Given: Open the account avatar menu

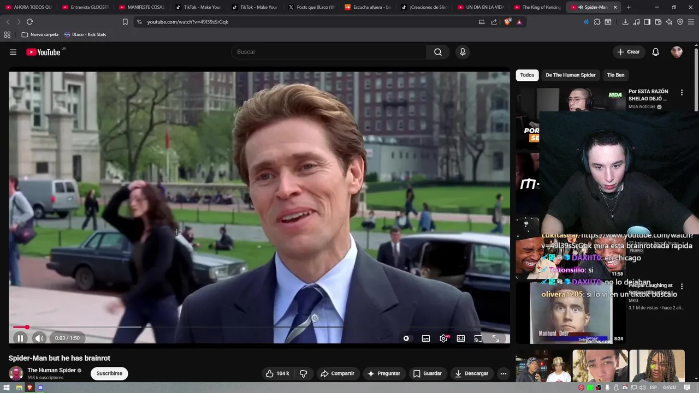Looking at the screenshot, I should point(677,52).
